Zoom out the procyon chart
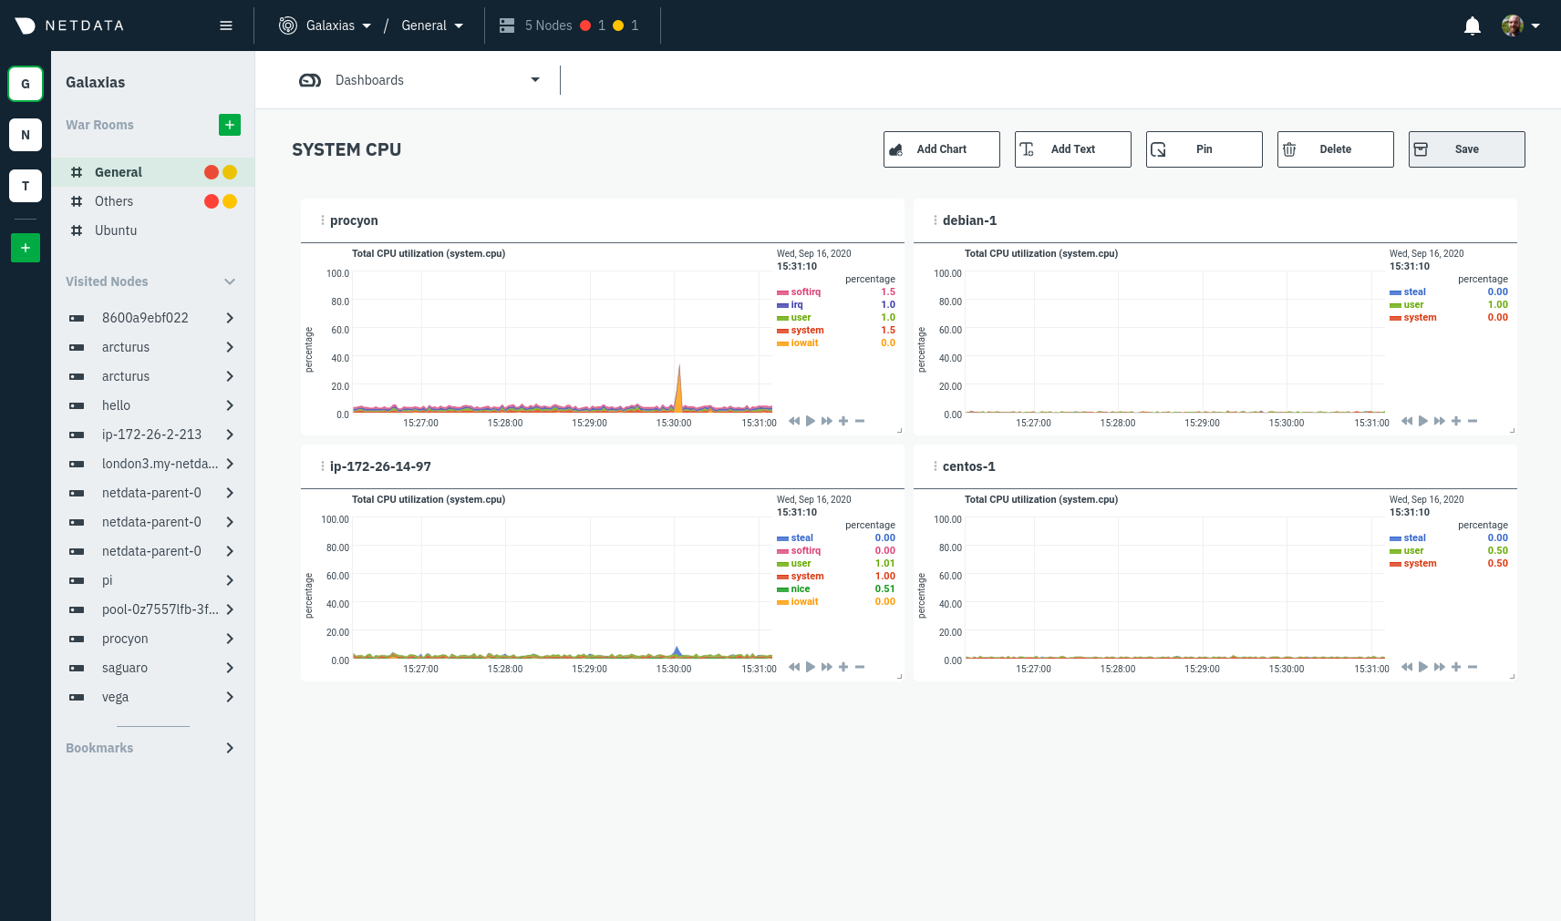The width and height of the screenshot is (1561, 921). click(x=860, y=421)
